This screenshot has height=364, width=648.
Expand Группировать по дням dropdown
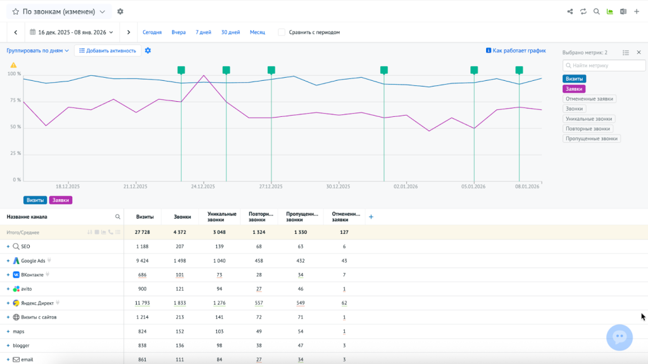pos(37,51)
